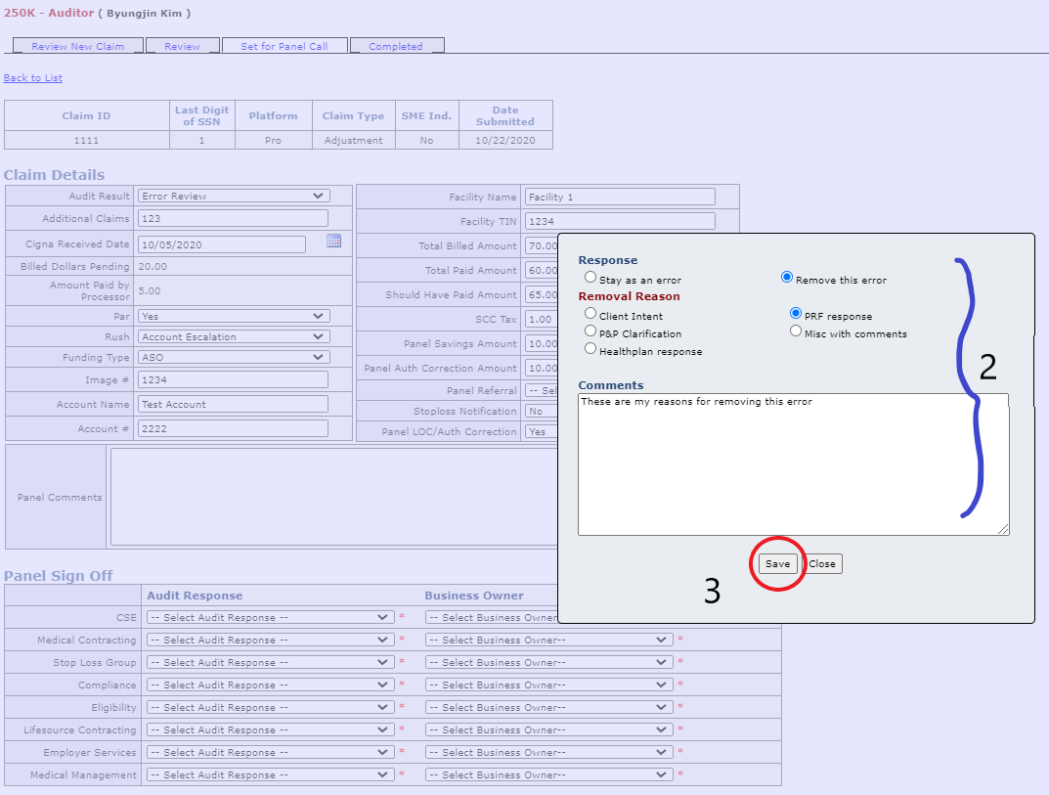Image resolution: width=1049 pixels, height=795 pixels.
Task: Switch to the Review tab
Action: [182, 46]
